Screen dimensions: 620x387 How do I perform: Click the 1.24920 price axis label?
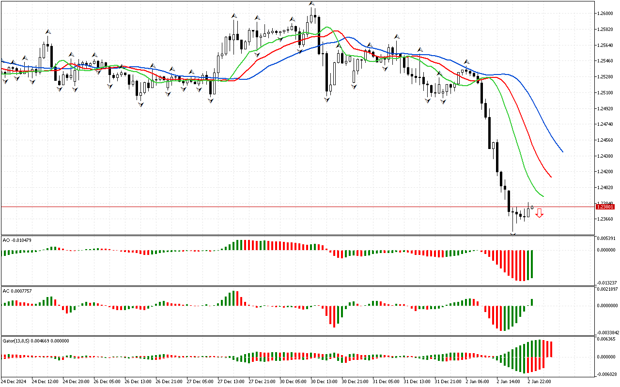point(605,108)
